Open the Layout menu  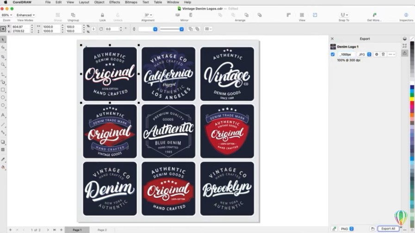84,2
